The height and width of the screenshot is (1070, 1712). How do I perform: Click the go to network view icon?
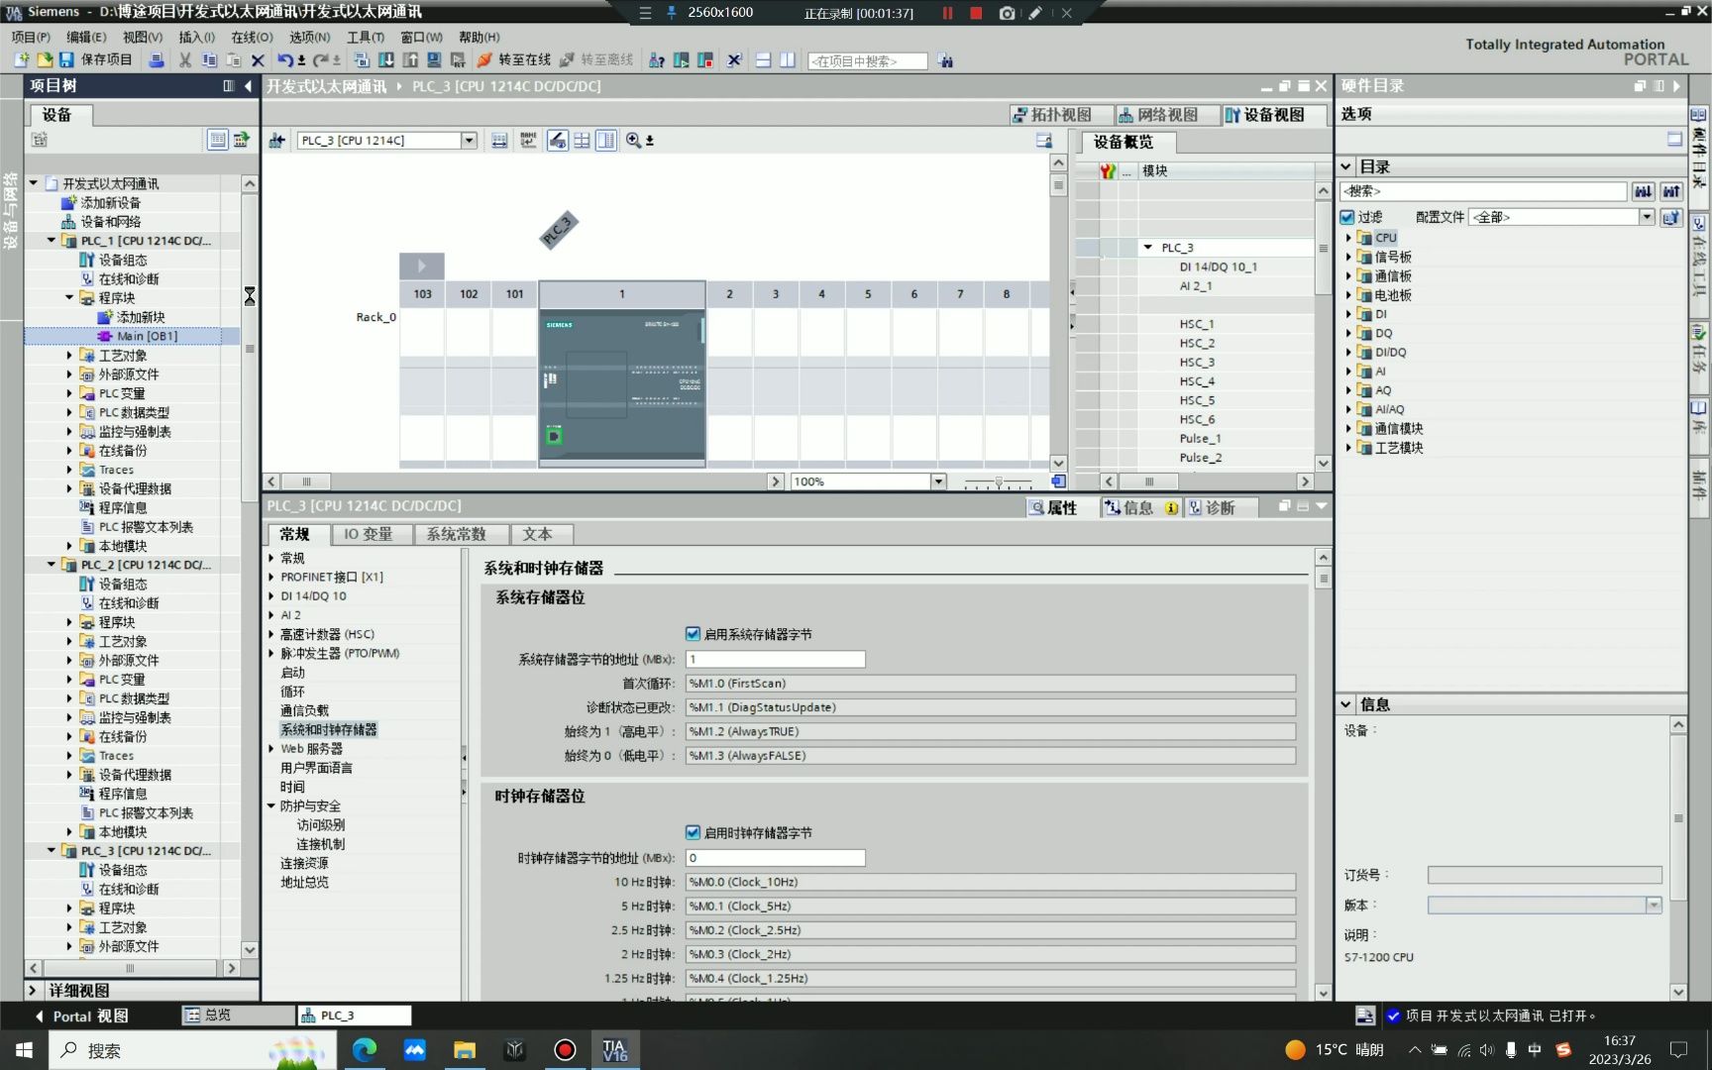point(276,141)
